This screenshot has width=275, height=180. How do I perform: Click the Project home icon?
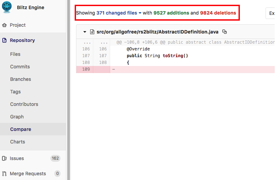point(4,25)
